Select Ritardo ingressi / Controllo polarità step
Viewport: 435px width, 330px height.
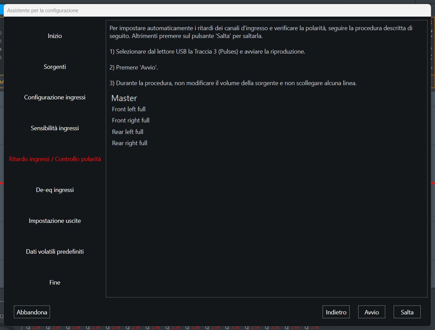pos(55,159)
